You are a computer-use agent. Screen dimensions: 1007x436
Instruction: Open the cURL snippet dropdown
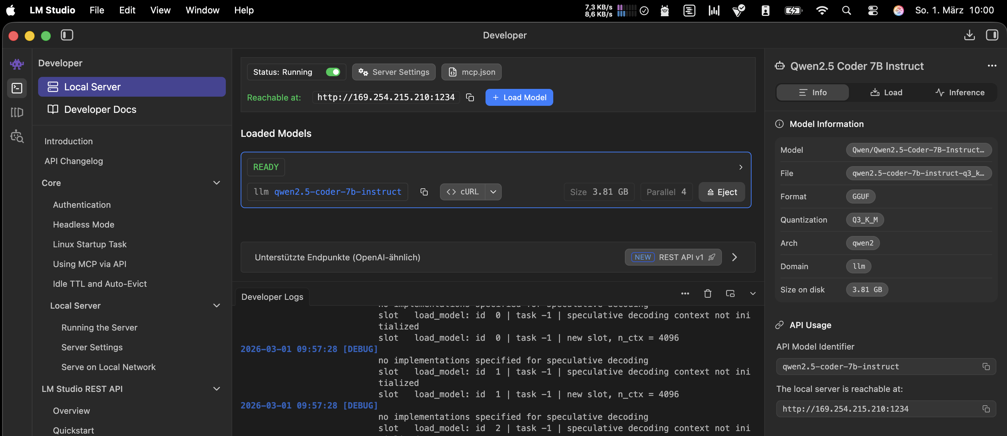(x=493, y=192)
